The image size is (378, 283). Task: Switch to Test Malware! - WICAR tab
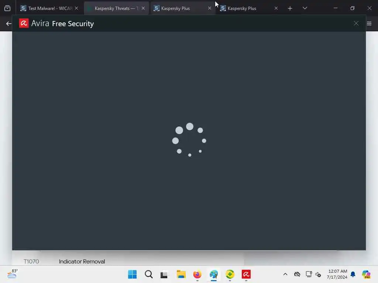[x=50, y=8]
